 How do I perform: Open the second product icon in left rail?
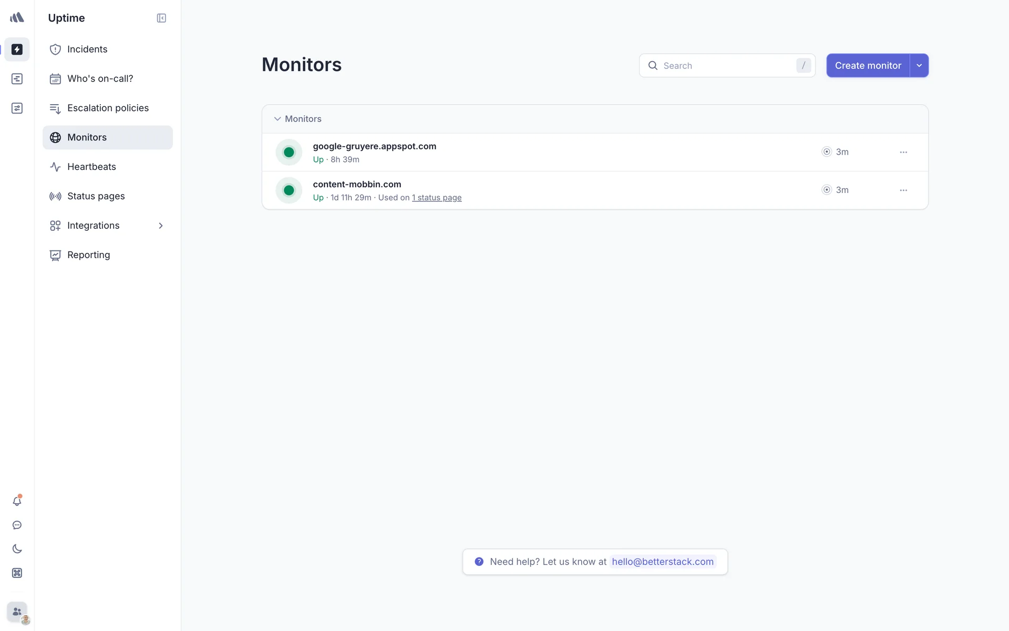(17, 79)
